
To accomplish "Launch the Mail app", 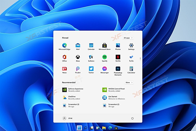I will tap(78, 47).
